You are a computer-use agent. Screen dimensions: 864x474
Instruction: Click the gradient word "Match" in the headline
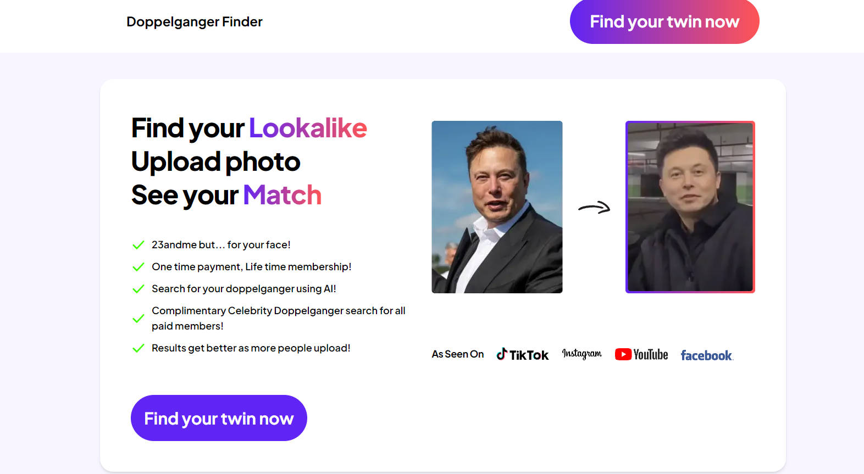pyautogui.click(x=282, y=196)
